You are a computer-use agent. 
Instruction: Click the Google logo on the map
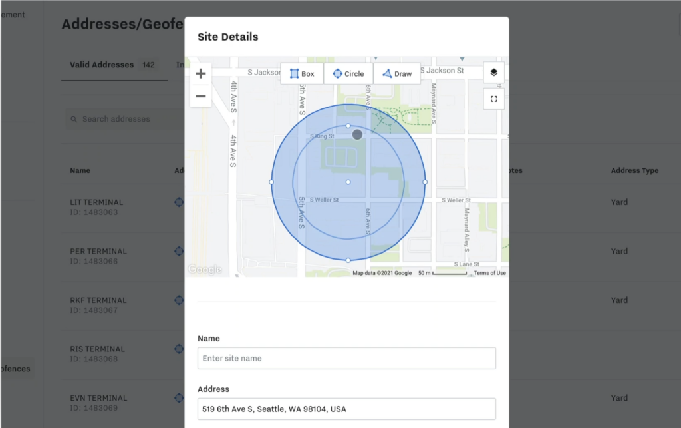204,270
